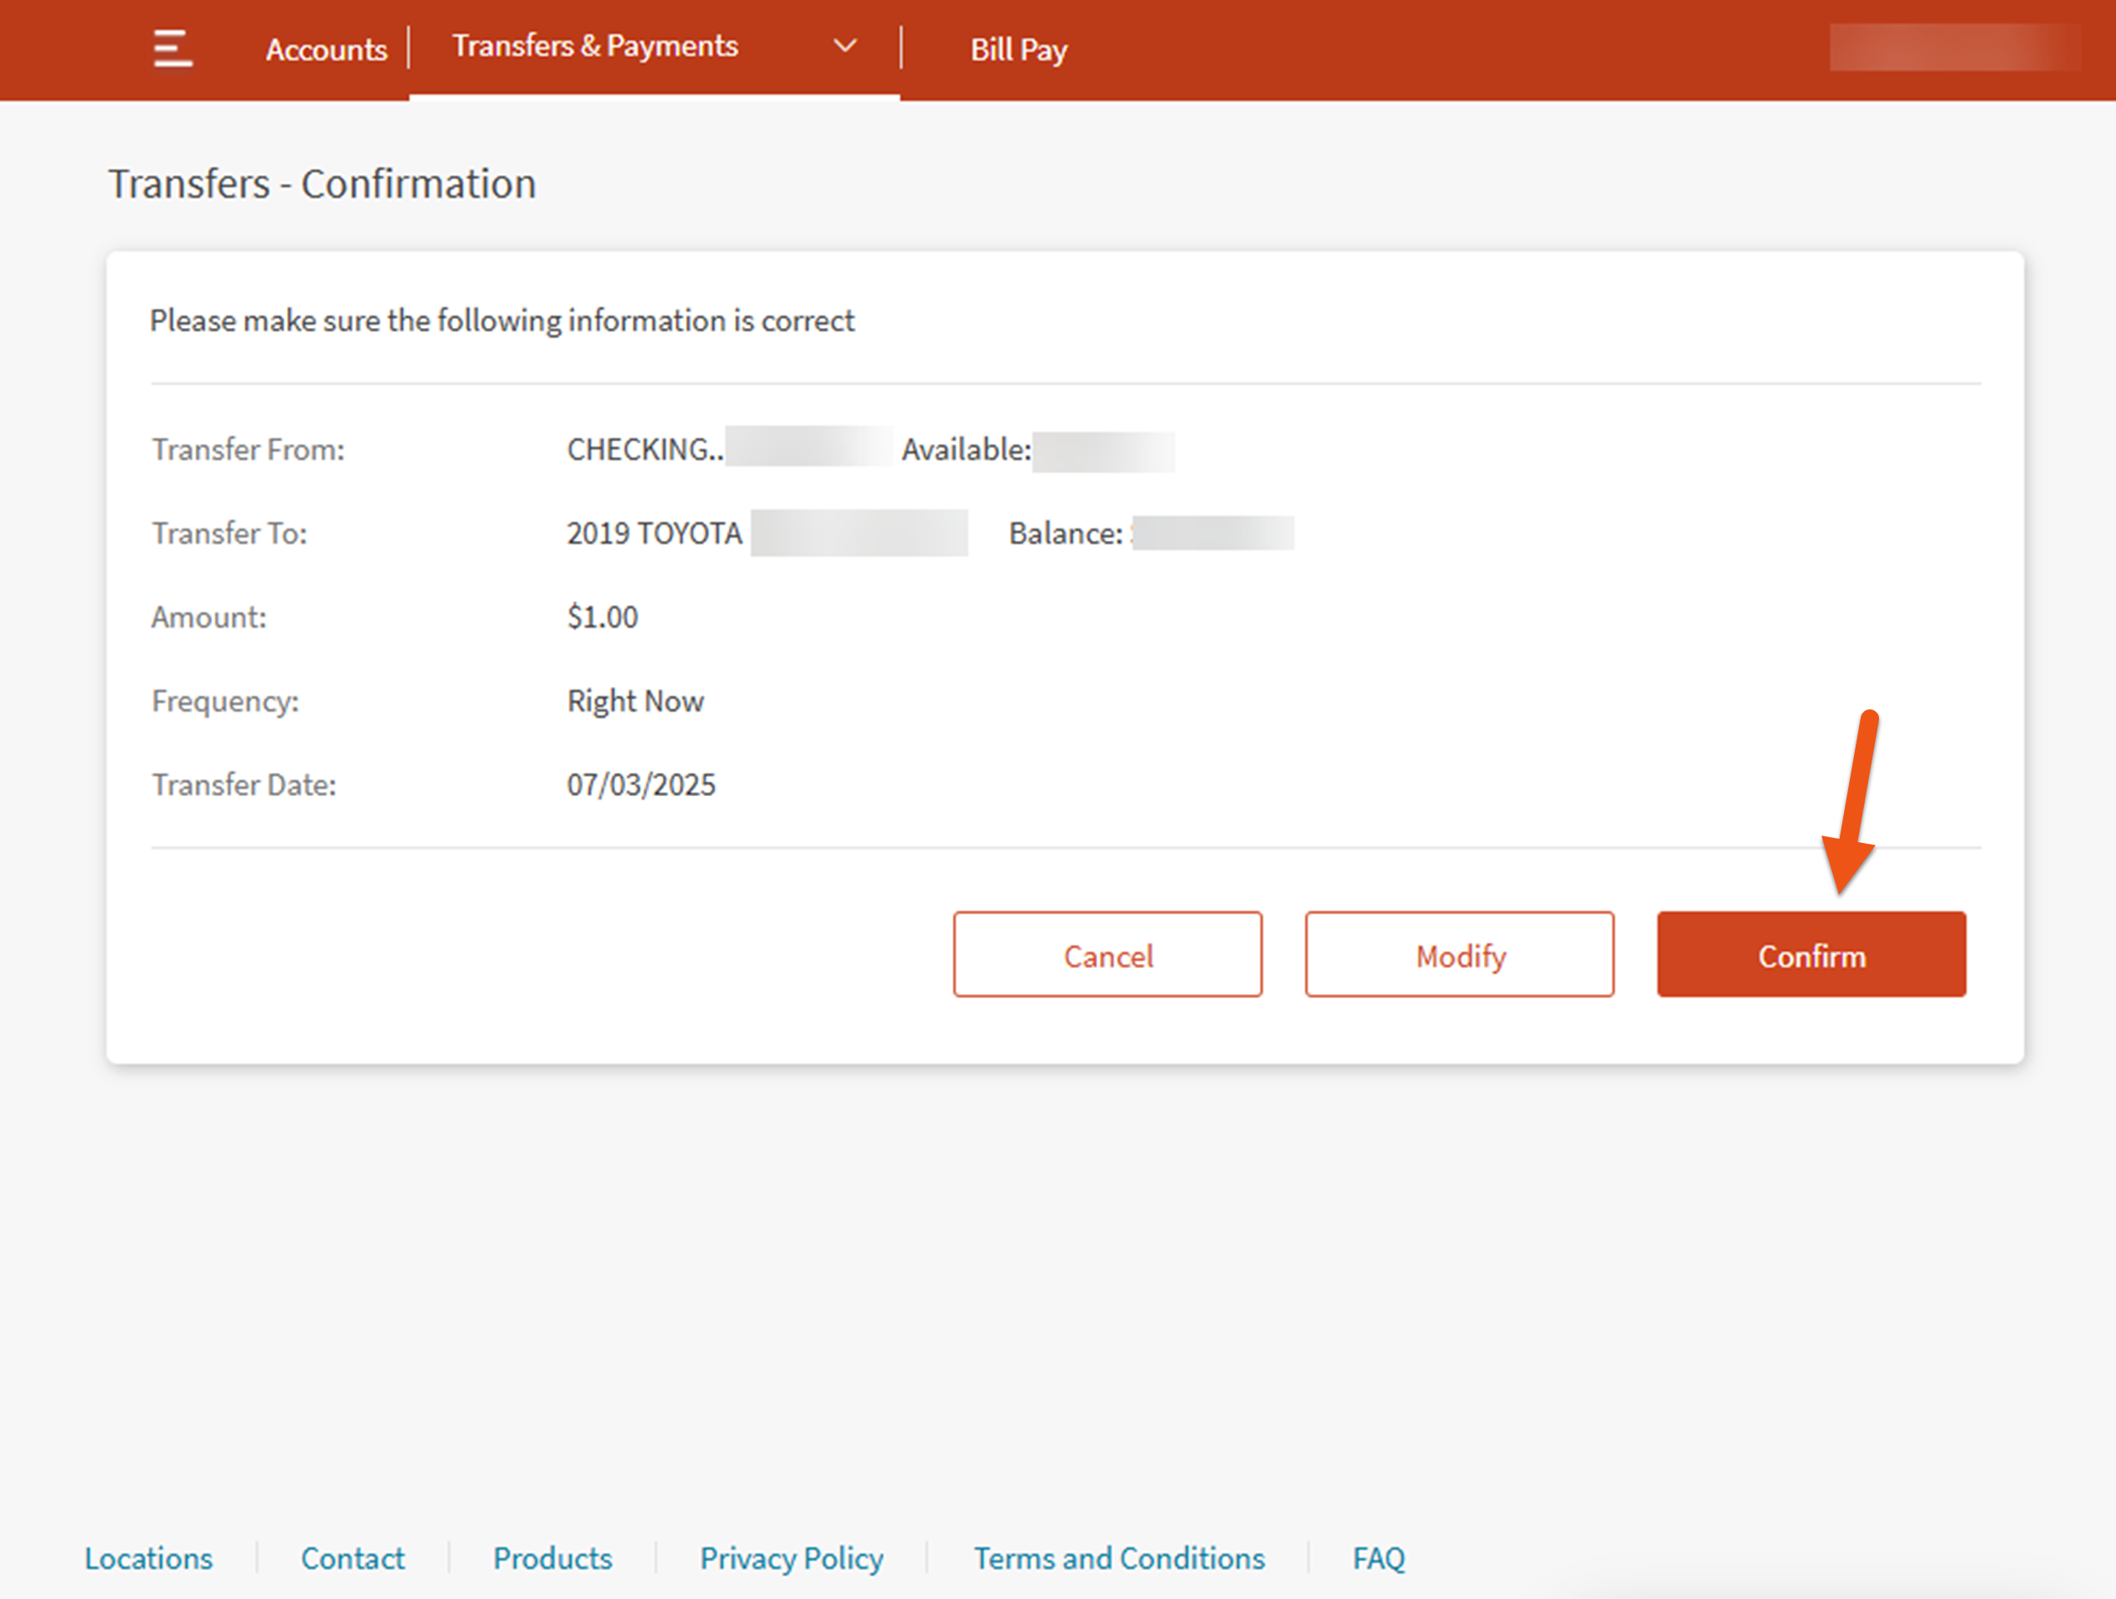
Task: Open the Bill Pay tab
Action: 1018,50
